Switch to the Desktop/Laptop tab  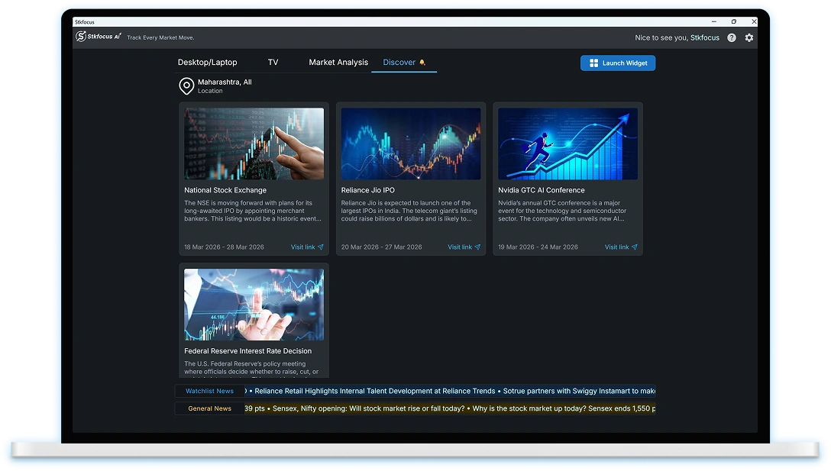click(207, 62)
